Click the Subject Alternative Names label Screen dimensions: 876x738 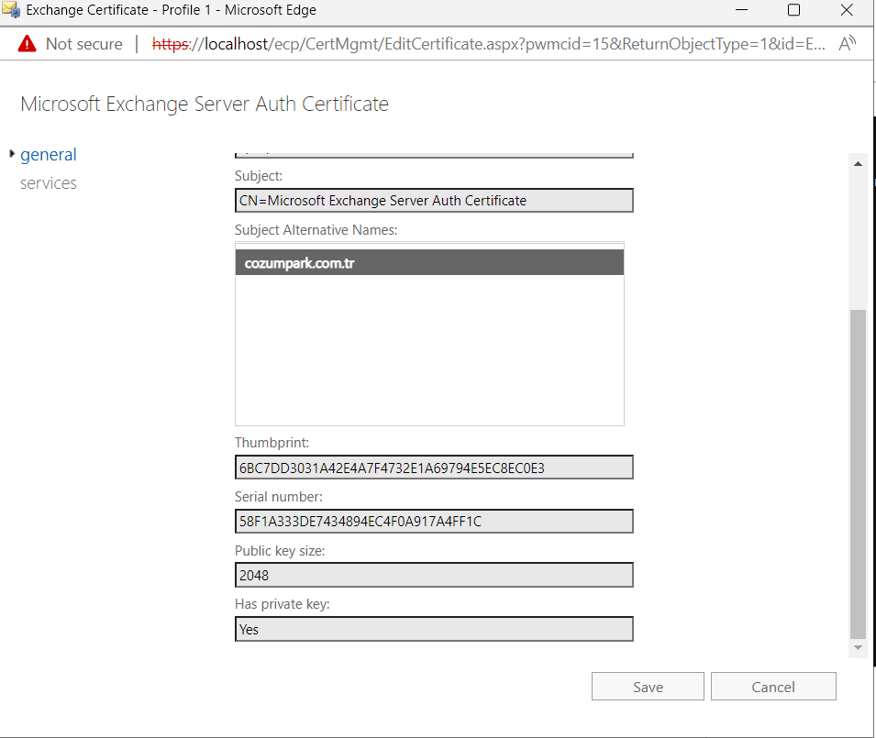pos(316,230)
